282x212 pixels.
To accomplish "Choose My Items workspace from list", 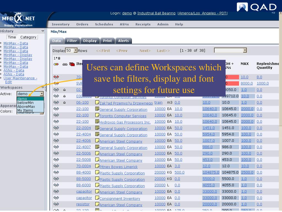I will [30, 110].
